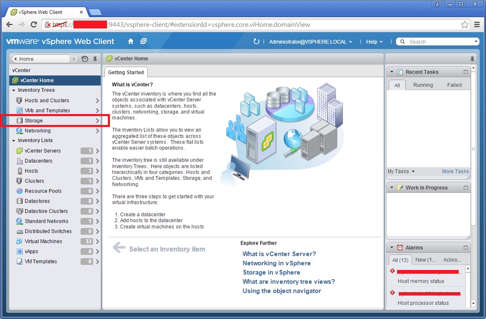The image size is (486, 319).
Task: Click the Hosts server icon
Action: tap(20, 171)
